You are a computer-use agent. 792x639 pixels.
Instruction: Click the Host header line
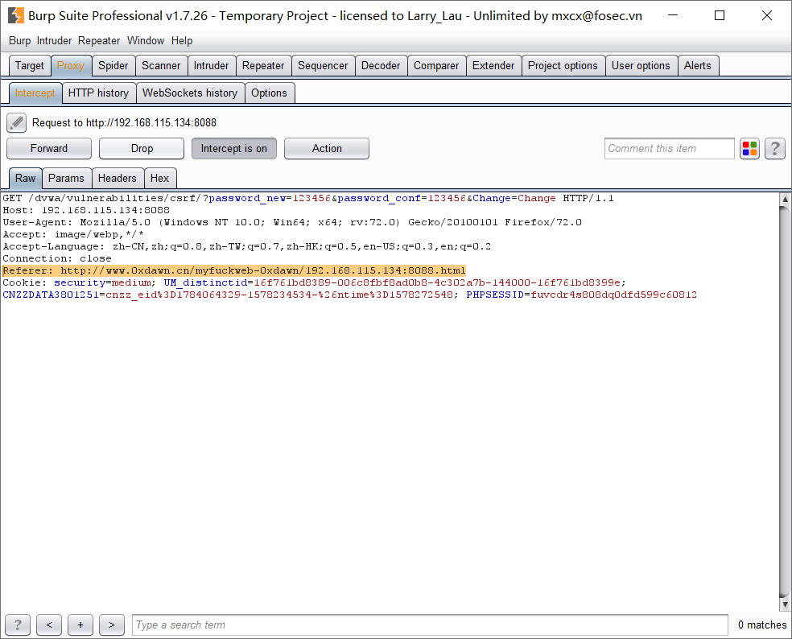pos(86,210)
